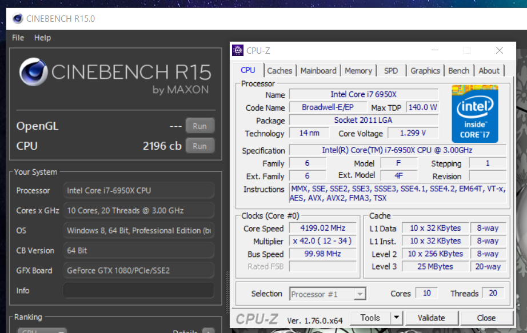Click the Tools button in CPU-Z
The width and height of the screenshot is (527, 333).
(x=370, y=318)
